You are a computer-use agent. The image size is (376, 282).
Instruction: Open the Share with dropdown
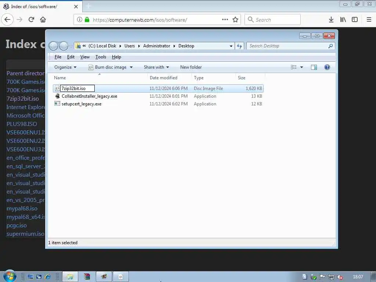click(156, 67)
